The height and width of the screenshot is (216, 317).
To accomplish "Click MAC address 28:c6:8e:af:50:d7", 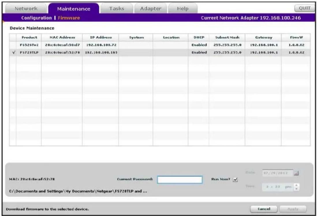I will click(62, 45).
